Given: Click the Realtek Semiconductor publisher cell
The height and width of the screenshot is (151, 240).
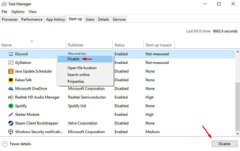Looking at the screenshot, I should point(87,97).
